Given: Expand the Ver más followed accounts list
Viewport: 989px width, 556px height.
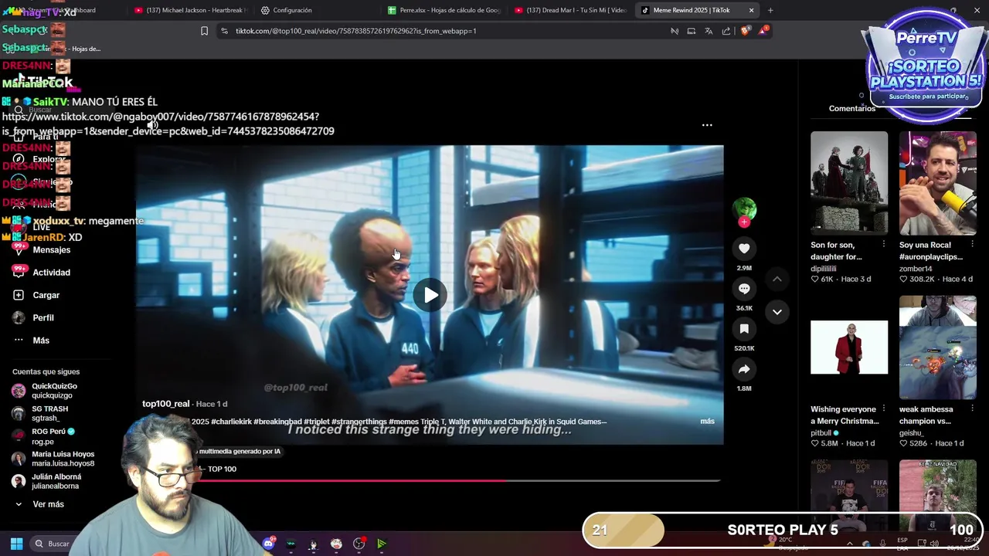Looking at the screenshot, I should pyautogui.click(x=48, y=504).
